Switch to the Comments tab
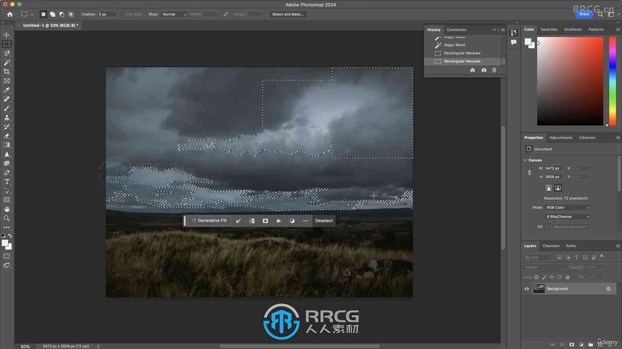The height and width of the screenshot is (349, 622). (456, 30)
